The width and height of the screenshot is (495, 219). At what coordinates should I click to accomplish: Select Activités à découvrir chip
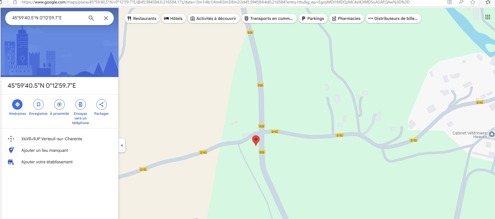point(213,18)
